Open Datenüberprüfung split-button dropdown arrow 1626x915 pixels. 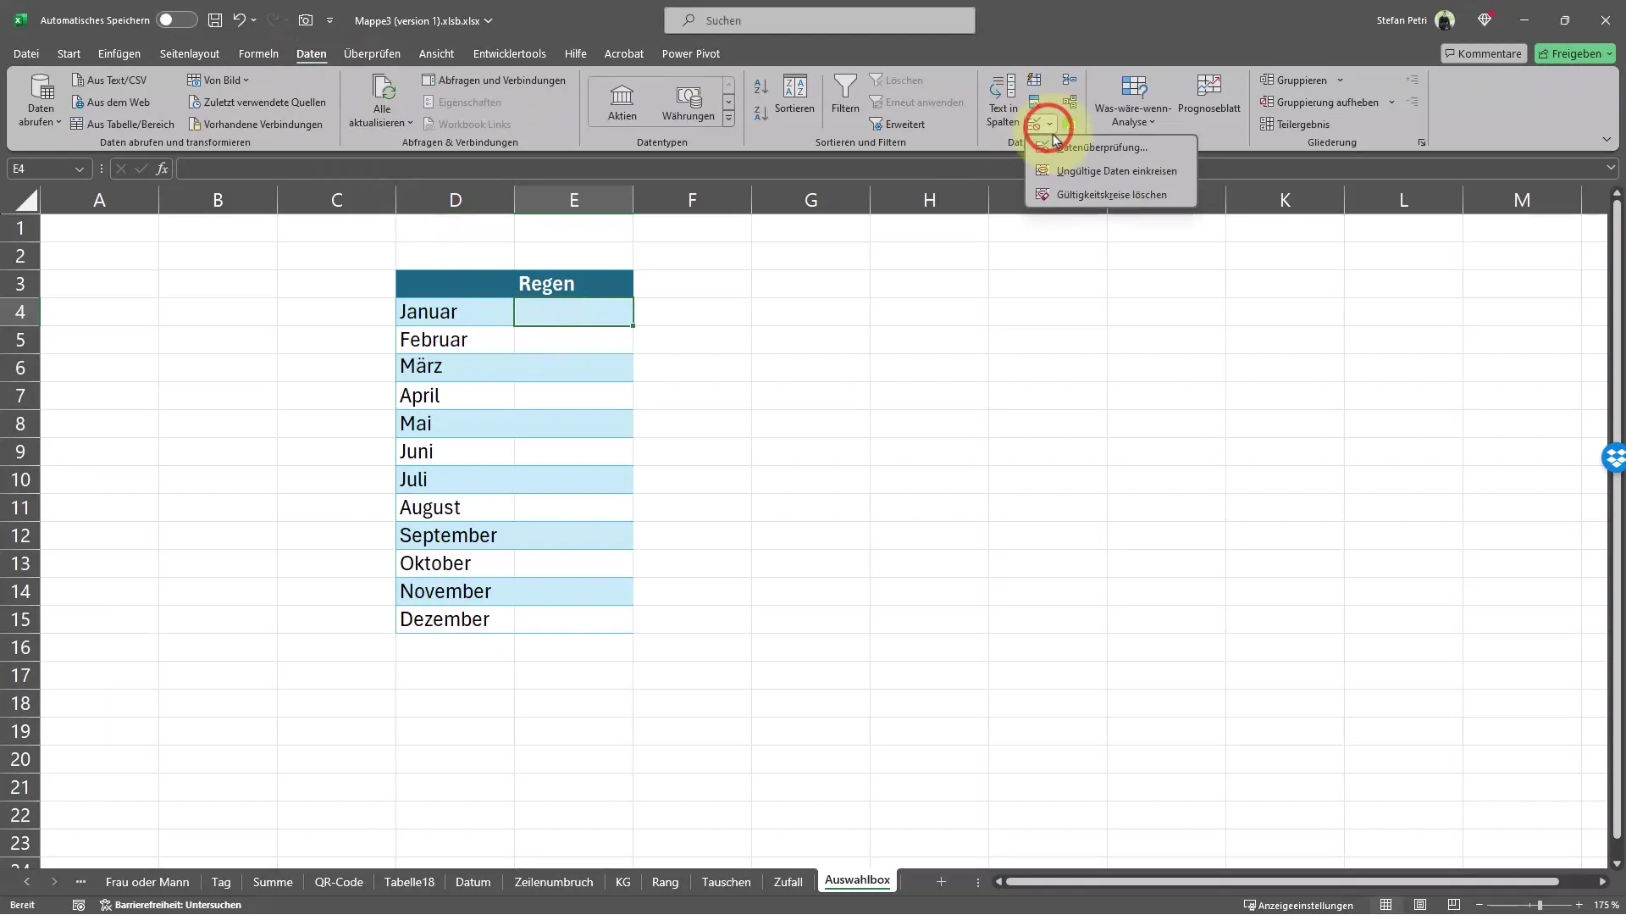(x=1049, y=124)
